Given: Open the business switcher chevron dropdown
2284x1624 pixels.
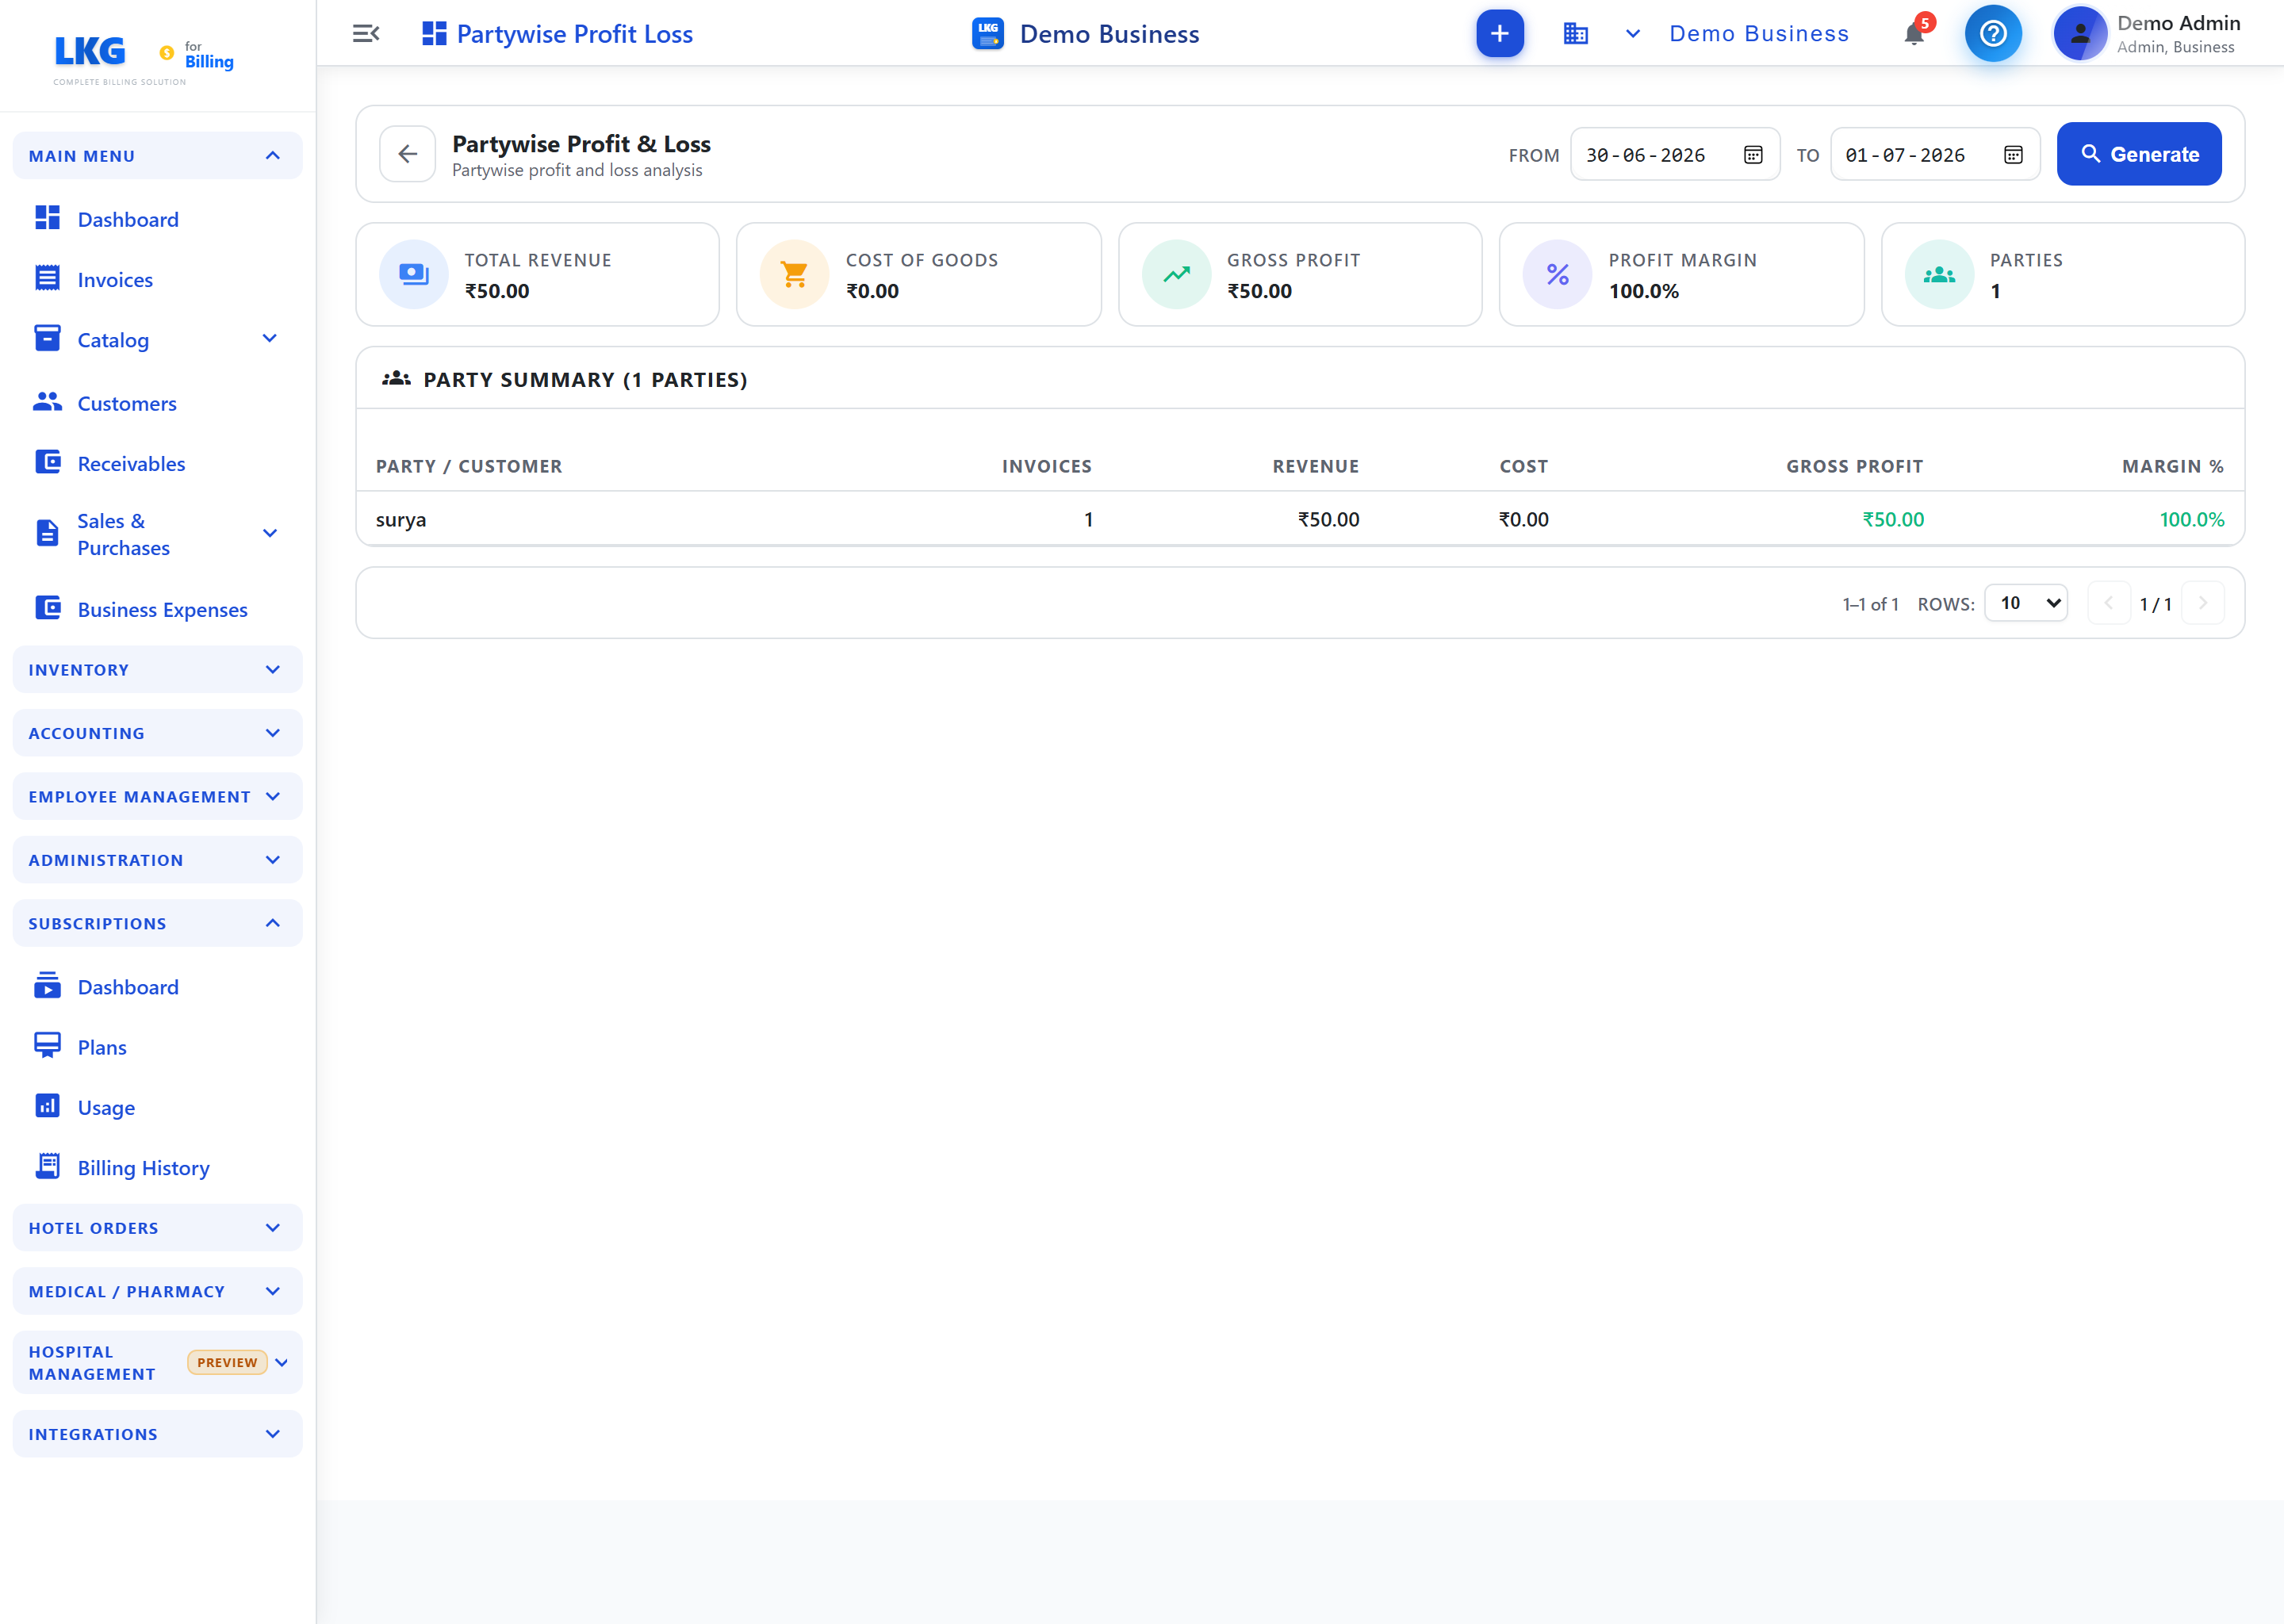Looking at the screenshot, I should (x=1633, y=34).
